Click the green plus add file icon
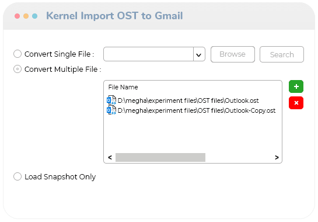The image size is (318, 222). point(296,86)
